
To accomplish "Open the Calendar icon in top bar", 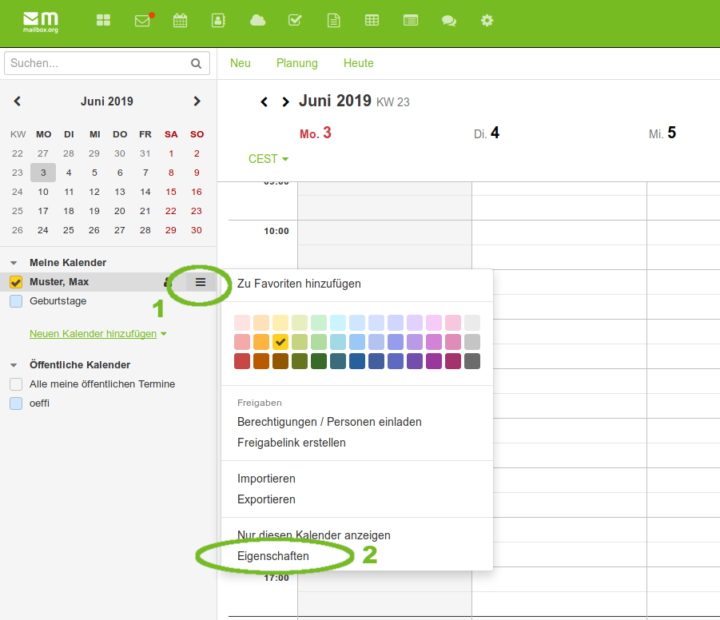I will pyautogui.click(x=180, y=20).
